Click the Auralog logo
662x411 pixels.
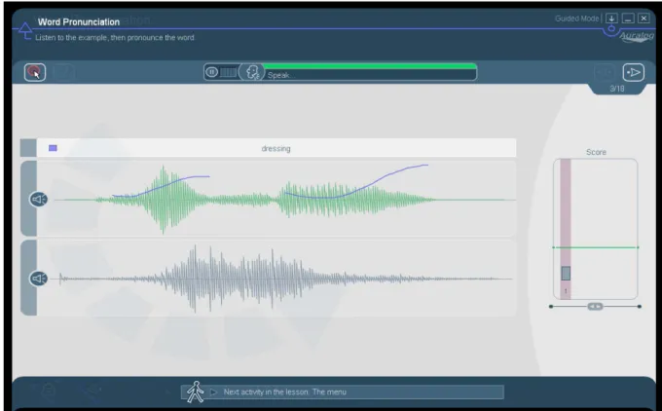(x=637, y=37)
